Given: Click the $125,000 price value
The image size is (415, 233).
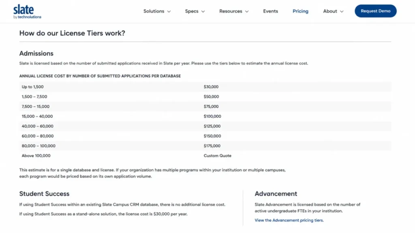Looking at the screenshot, I should point(212,126).
